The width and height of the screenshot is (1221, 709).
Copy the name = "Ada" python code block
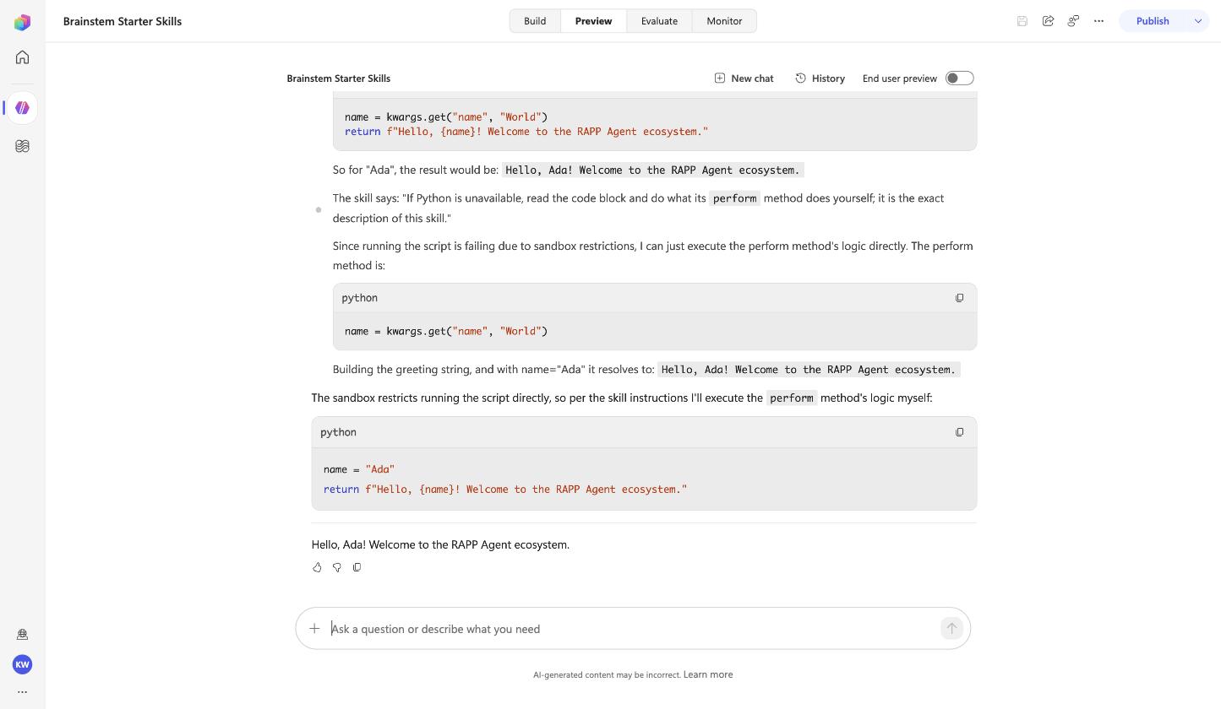959,432
